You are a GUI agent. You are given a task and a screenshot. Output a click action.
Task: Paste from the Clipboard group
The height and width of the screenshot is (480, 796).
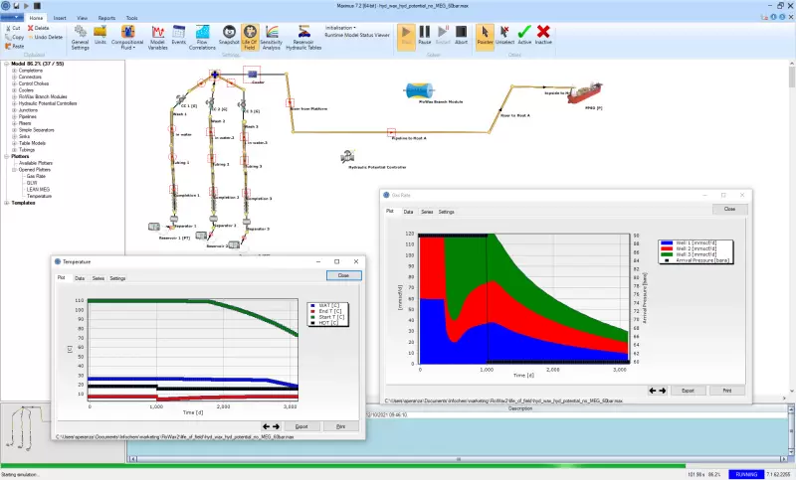coord(15,46)
